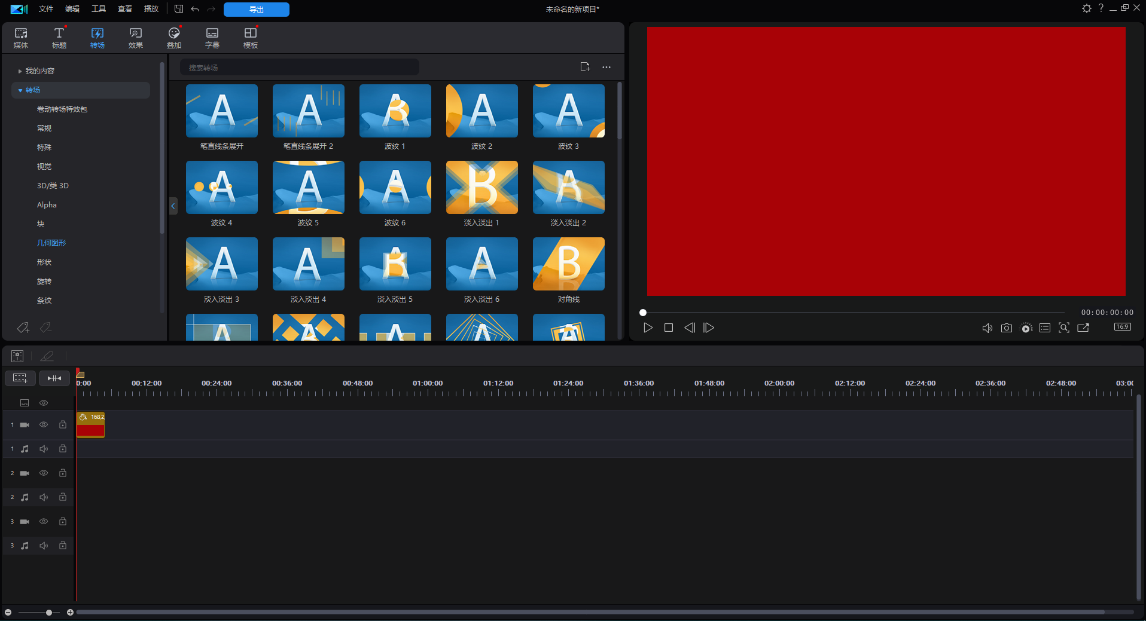Image resolution: width=1146 pixels, height=621 pixels.
Task: Select the Alpha category
Action: [47, 205]
